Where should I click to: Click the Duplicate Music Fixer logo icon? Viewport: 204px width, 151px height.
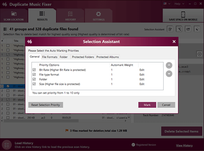coord(5,4)
